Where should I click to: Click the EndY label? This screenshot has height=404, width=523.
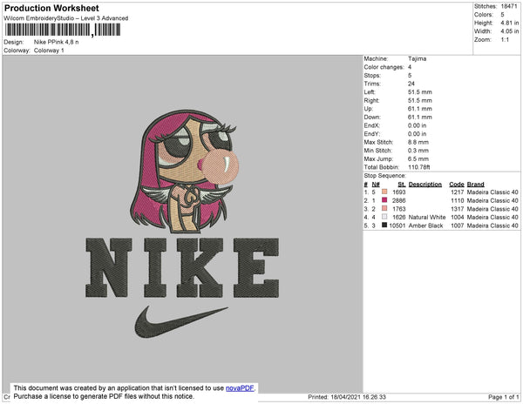(372, 133)
